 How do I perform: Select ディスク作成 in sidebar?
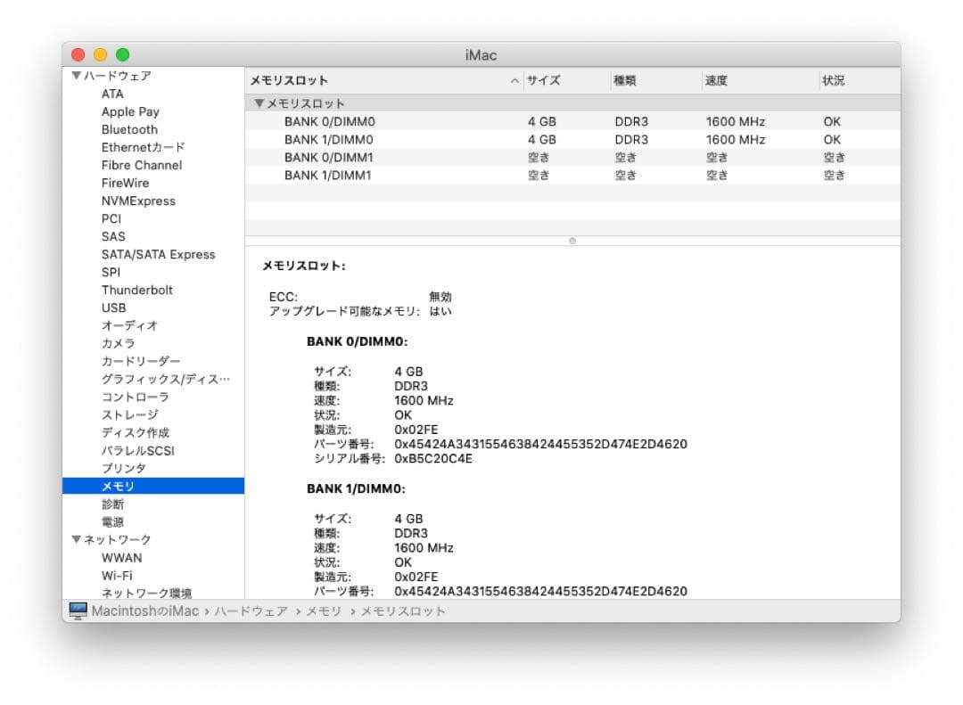136,432
